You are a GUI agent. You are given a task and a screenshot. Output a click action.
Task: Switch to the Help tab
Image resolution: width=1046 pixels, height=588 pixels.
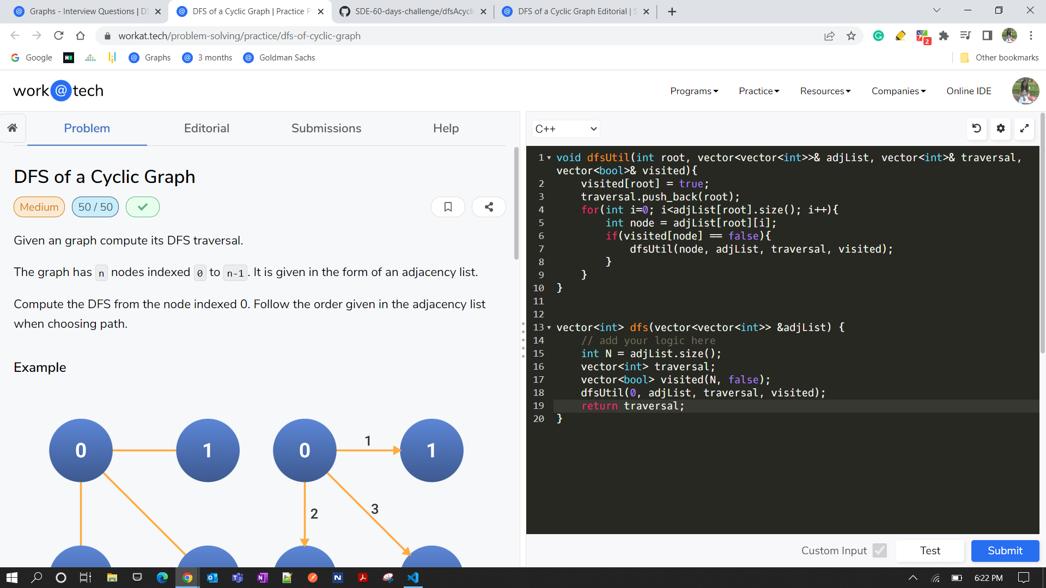446,128
